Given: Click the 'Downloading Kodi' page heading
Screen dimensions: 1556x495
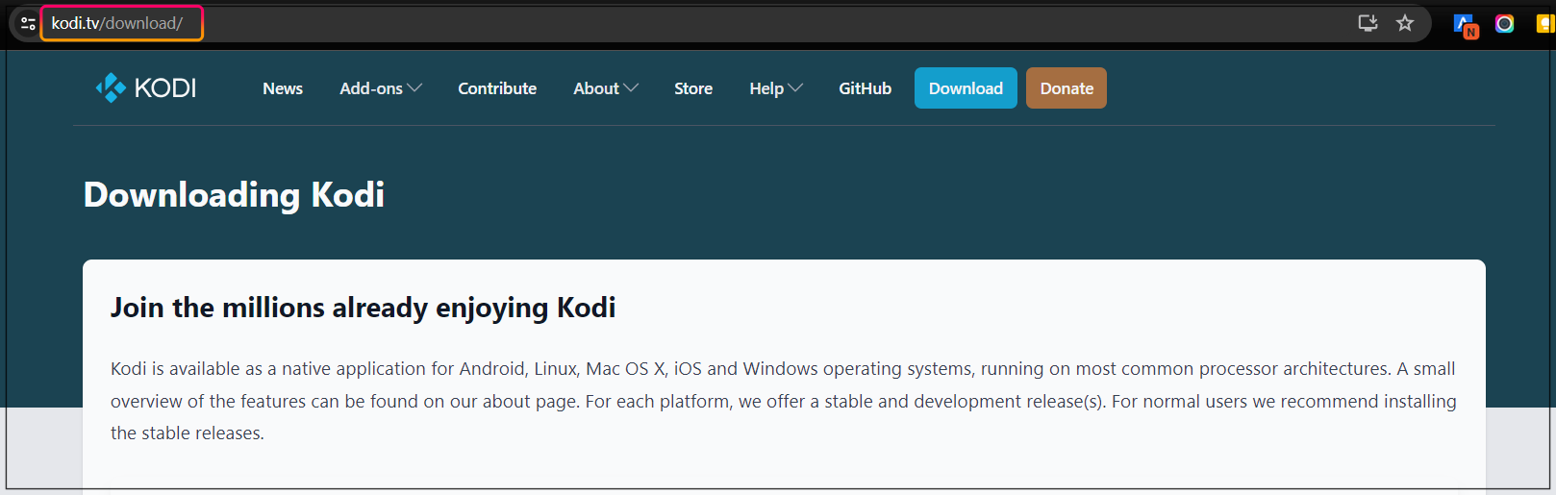Looking at the screenshot, I should (234, 195).
